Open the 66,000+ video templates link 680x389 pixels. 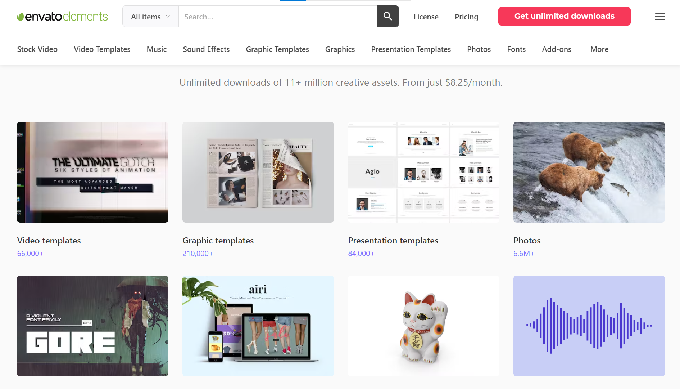[30, 253]
